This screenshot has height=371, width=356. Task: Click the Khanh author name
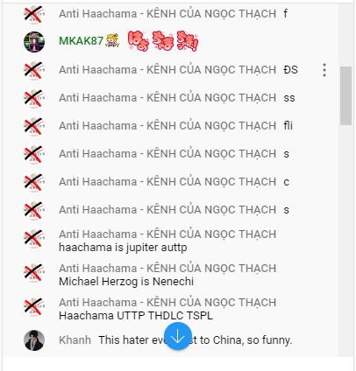pyautogui.click(x=75, y=340)
